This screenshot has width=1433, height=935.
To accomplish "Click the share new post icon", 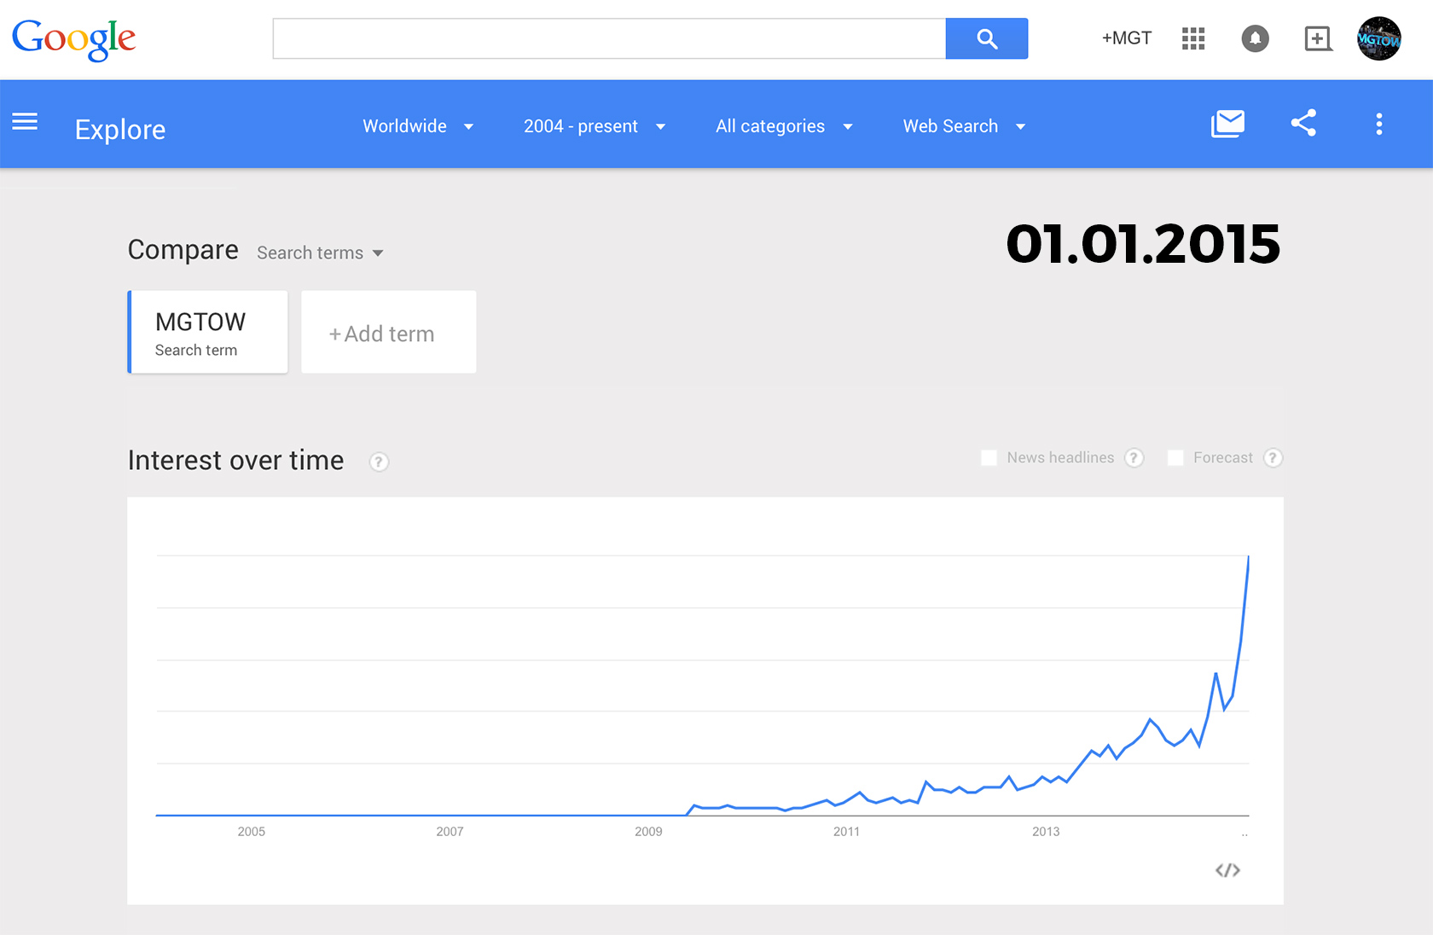I will [1318, 38].
